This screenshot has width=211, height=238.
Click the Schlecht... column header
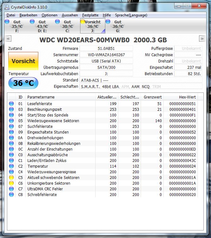(x=130, y=97)
